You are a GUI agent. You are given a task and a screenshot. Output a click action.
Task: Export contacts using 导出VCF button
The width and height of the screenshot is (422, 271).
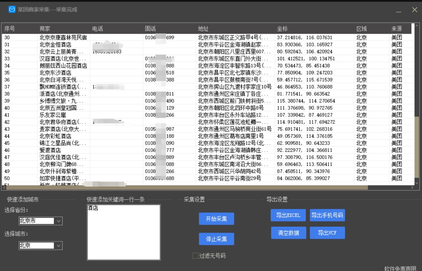pyautogui.click(x=327, y=233)
